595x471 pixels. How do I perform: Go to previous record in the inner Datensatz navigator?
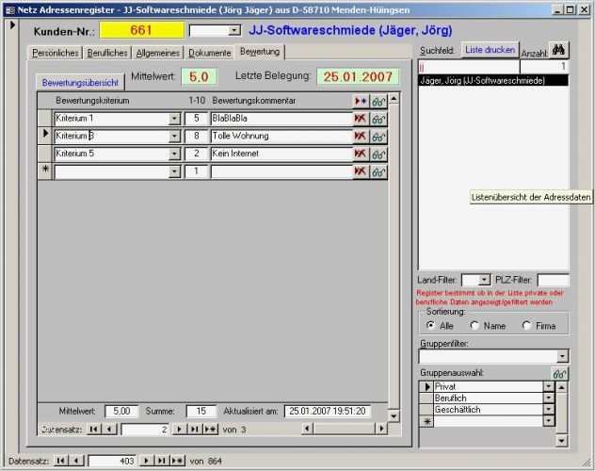(x=109, y=430)
